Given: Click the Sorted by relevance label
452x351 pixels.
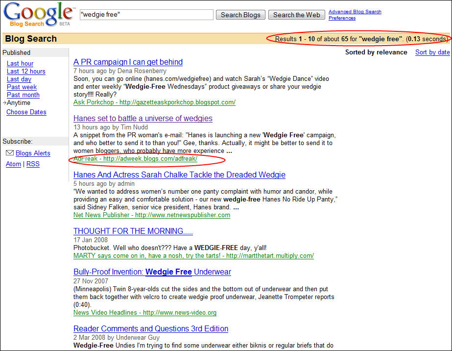Looking at the screenshot, I should (376, 52).
